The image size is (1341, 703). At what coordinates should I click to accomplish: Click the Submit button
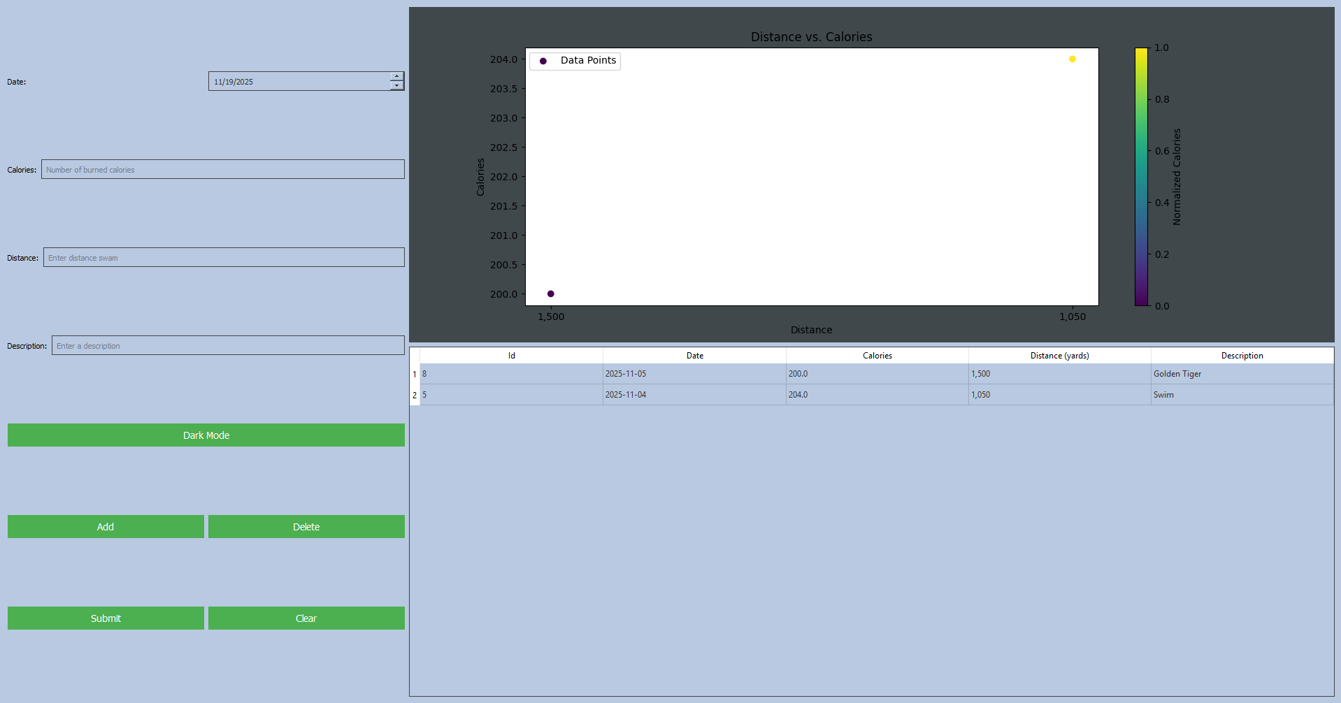pyautogui.click(x=106, y=618)
